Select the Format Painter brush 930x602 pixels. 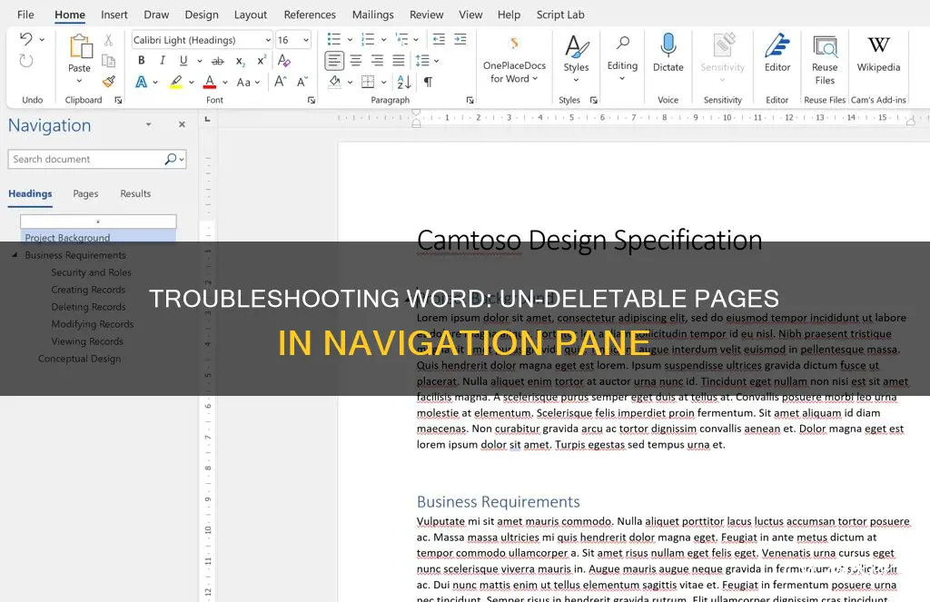109,81
